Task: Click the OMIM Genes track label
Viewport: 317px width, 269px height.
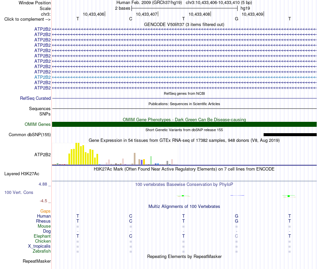Action: [x=37, y=124]
